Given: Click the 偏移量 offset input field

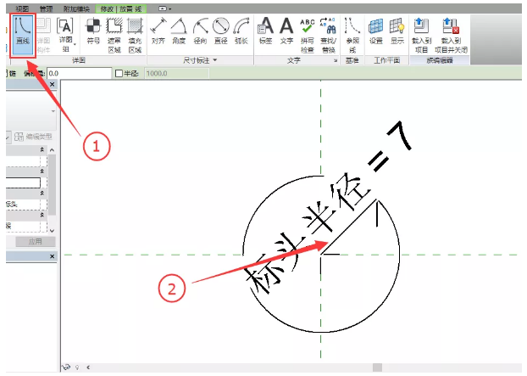Looking at the screenshot, I should tap(80, 73).
